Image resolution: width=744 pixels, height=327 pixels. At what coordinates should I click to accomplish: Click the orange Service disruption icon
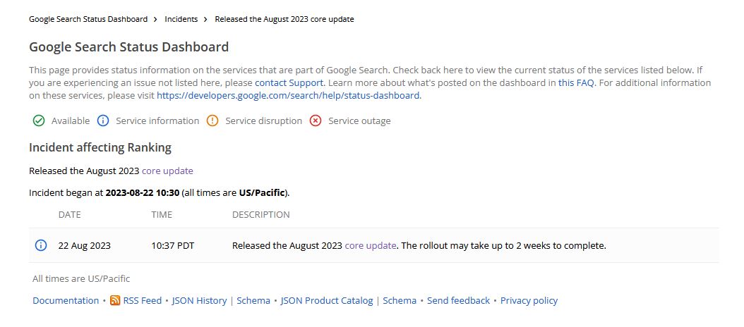click(x=212, y=121)
